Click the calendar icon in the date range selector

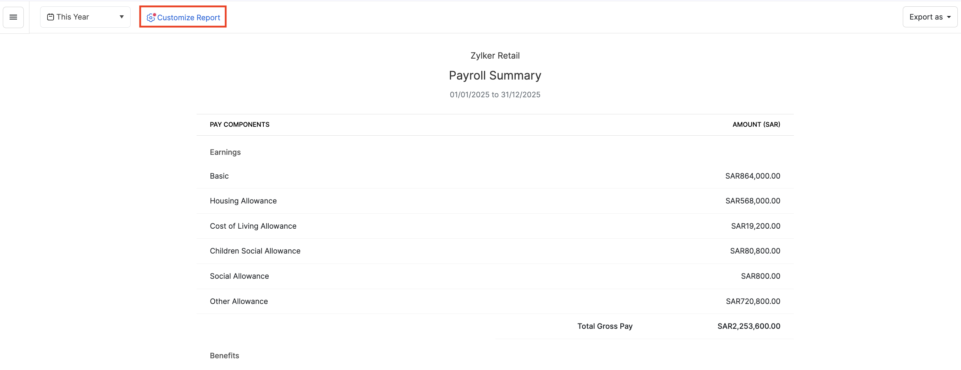(x=51, y=16)
